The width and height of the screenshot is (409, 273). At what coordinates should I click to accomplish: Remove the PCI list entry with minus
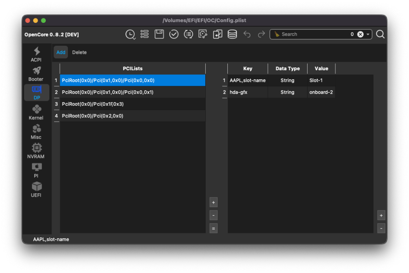213,215
